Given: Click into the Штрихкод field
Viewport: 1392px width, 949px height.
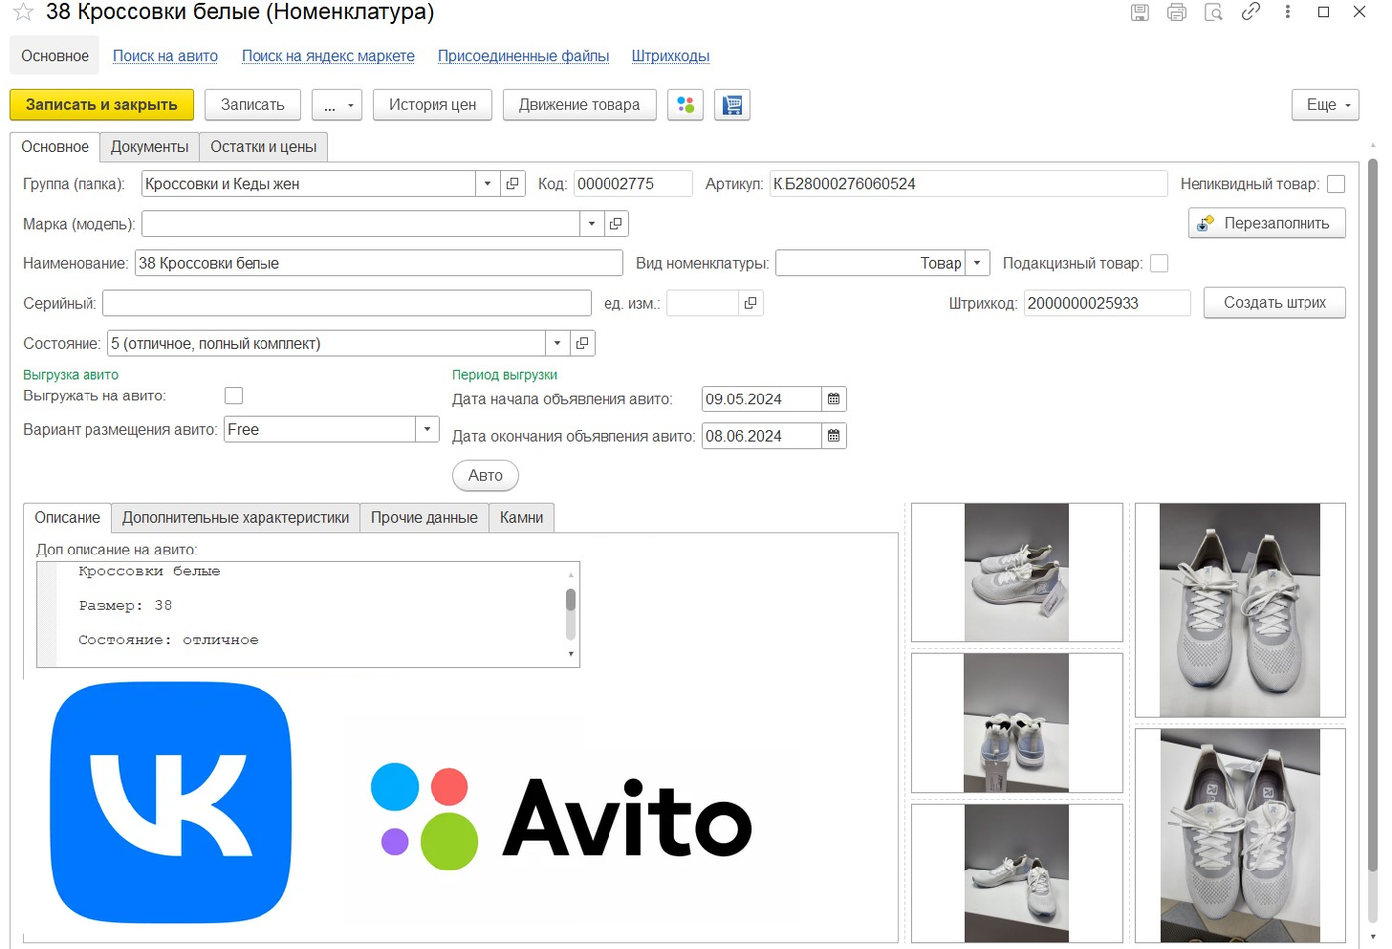Looking at the screenshot, I should click(x=1108, y=303).
